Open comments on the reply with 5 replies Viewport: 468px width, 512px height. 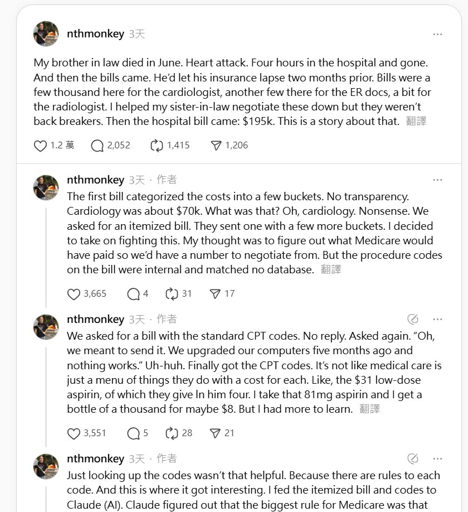pyautogui.click(x=133, y=433)
